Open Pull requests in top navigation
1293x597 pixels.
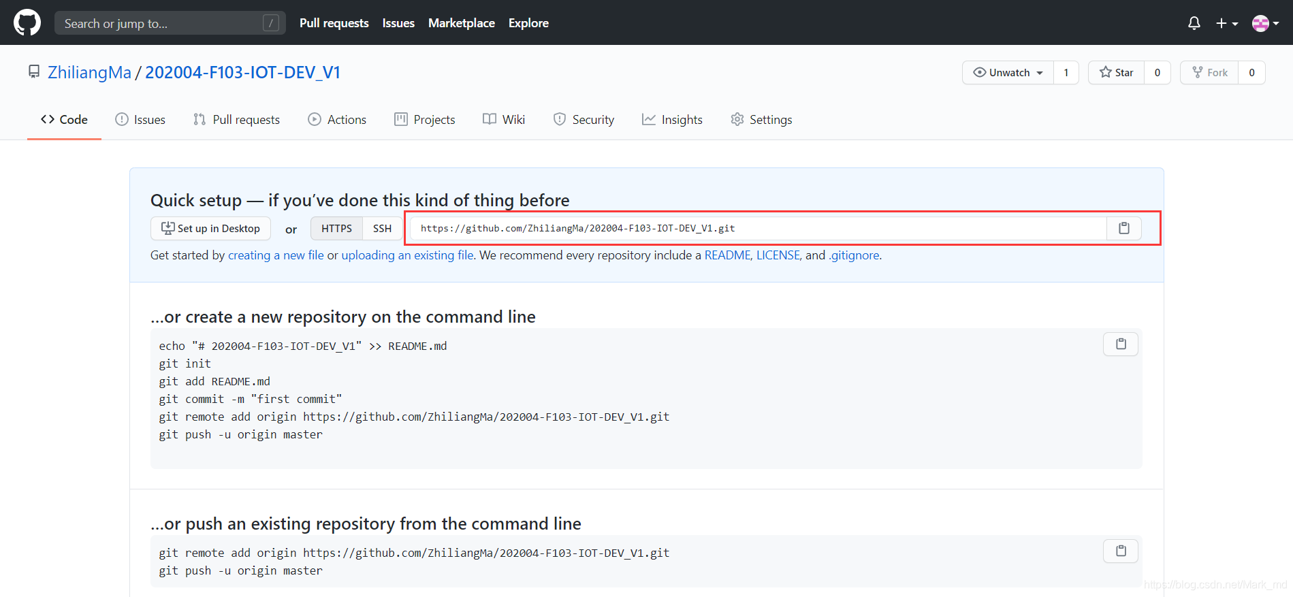(334, 23)
